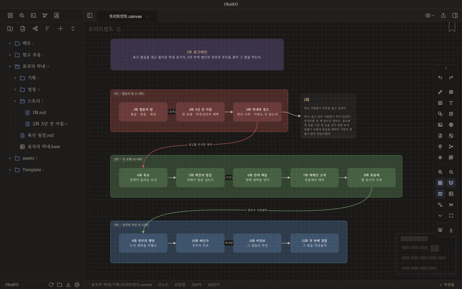Toggle the canvas grid display
The width and height of the screenshot is (462, 289).
[440, 183]
